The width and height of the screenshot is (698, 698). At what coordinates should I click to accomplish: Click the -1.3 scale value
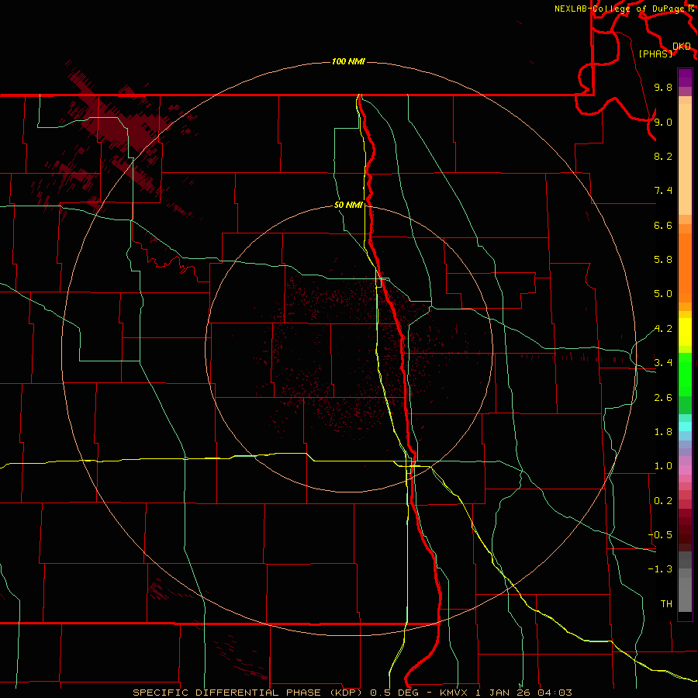point(660,569)
